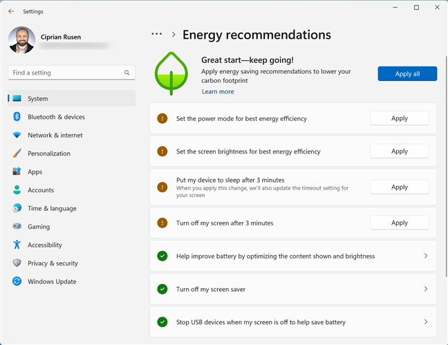
Task: Apply recommended screen brightness setting
Action: tap(400, 151)
